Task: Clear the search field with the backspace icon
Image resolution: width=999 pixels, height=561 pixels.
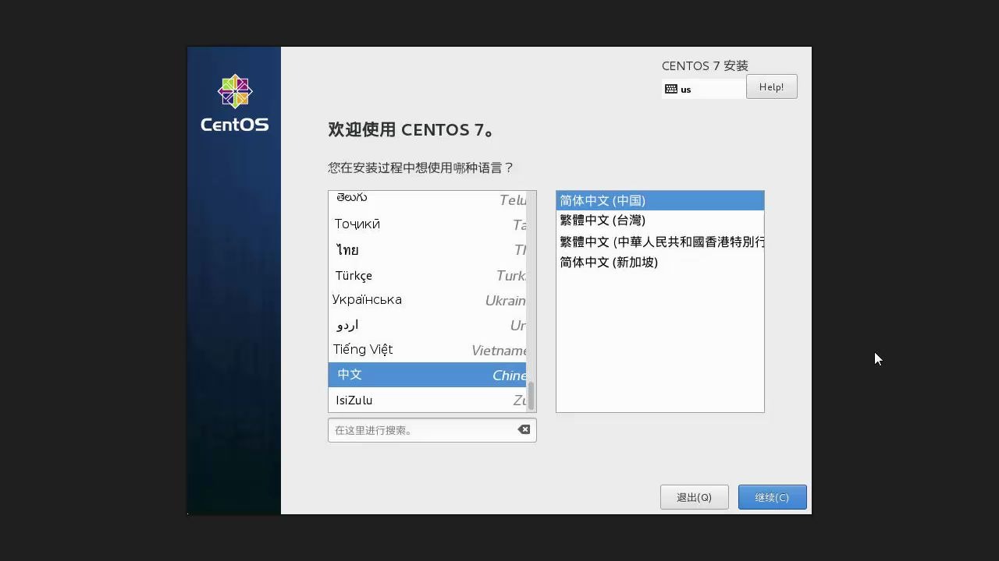Action: (524, 429)
